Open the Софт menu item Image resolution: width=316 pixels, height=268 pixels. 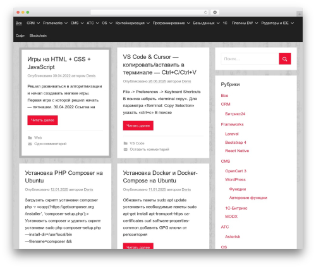tap(20, 35)
